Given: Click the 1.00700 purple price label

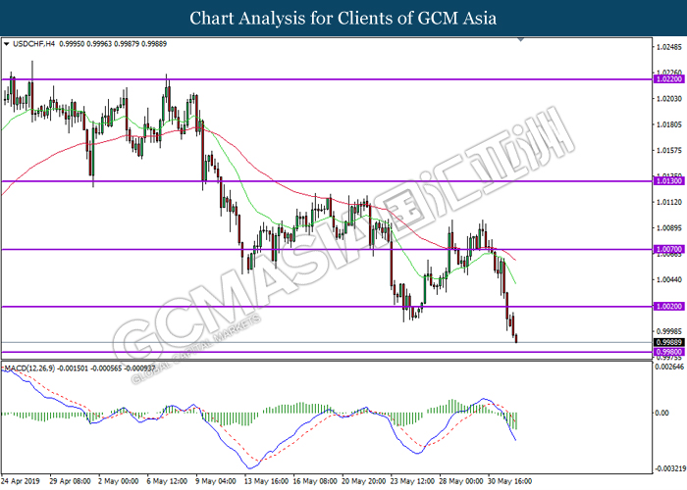Looking at the screenshot, I should (668, 249).
